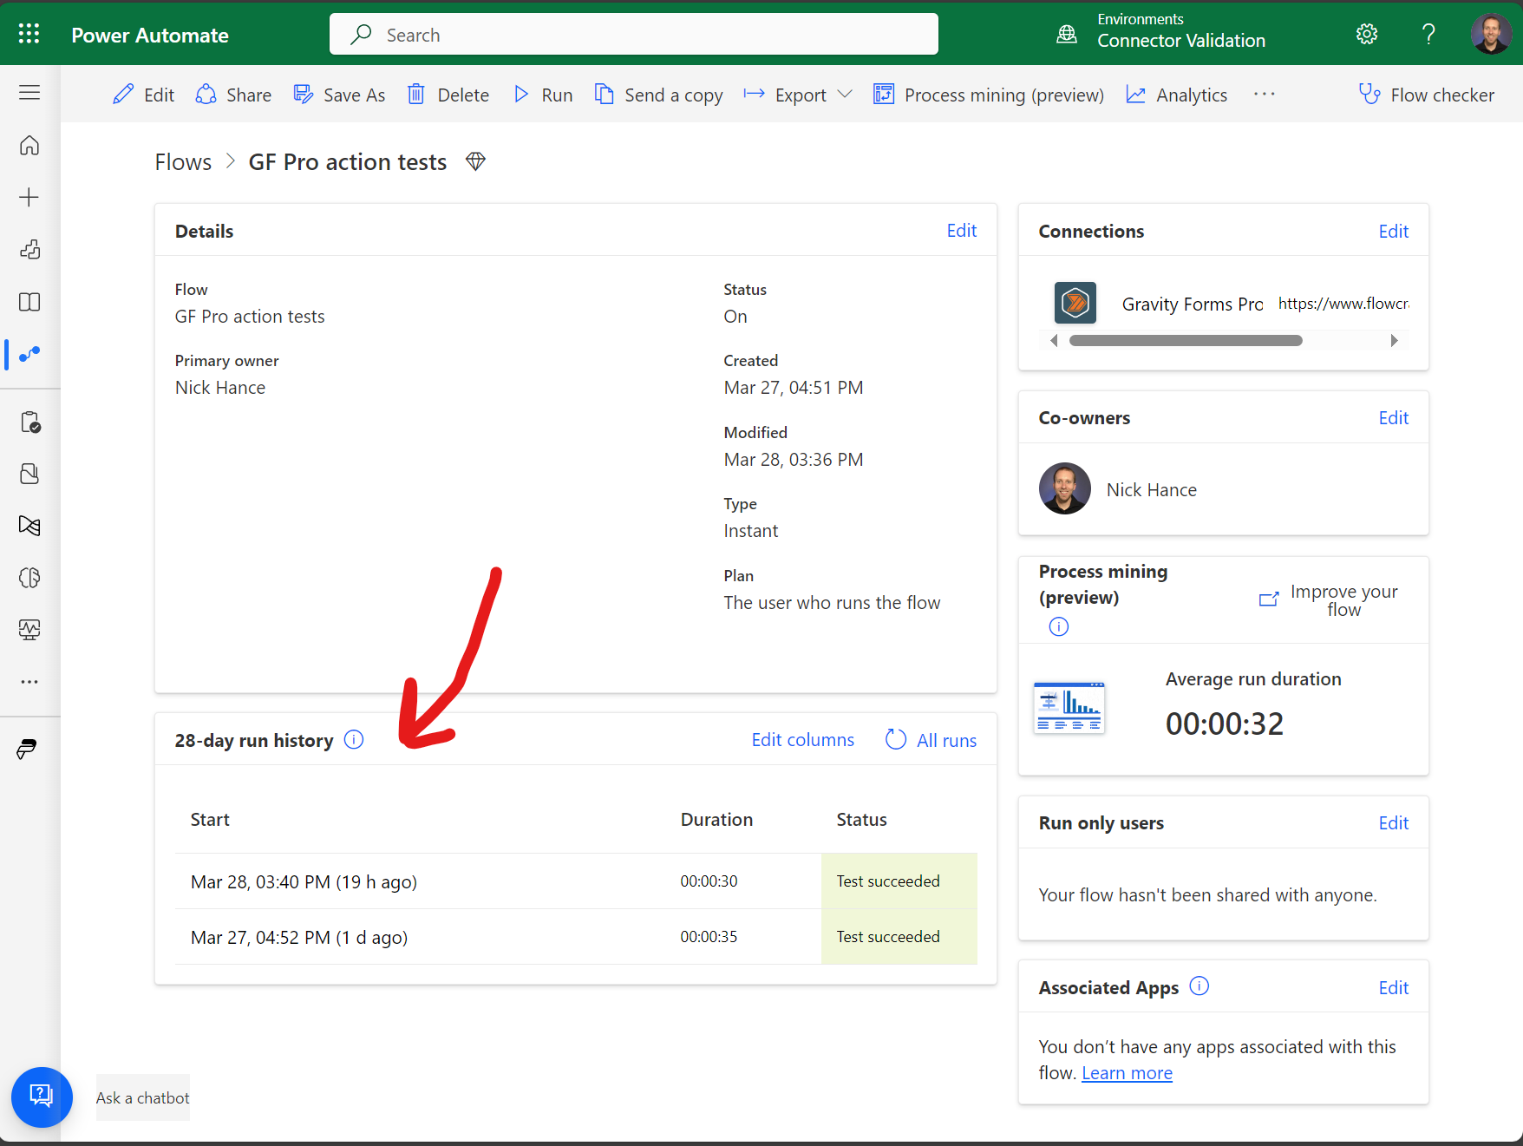Click the premium diamond icon beside flow title
This screenshot has width=1523, height=1146.
(x=475, y=161)
